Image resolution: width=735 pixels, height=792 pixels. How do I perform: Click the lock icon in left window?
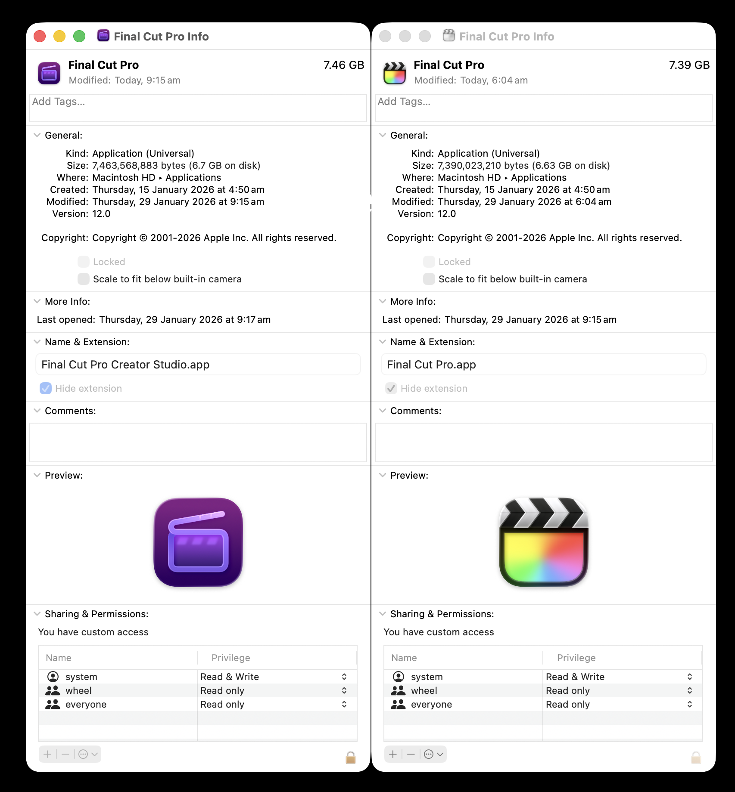(350, 757)
